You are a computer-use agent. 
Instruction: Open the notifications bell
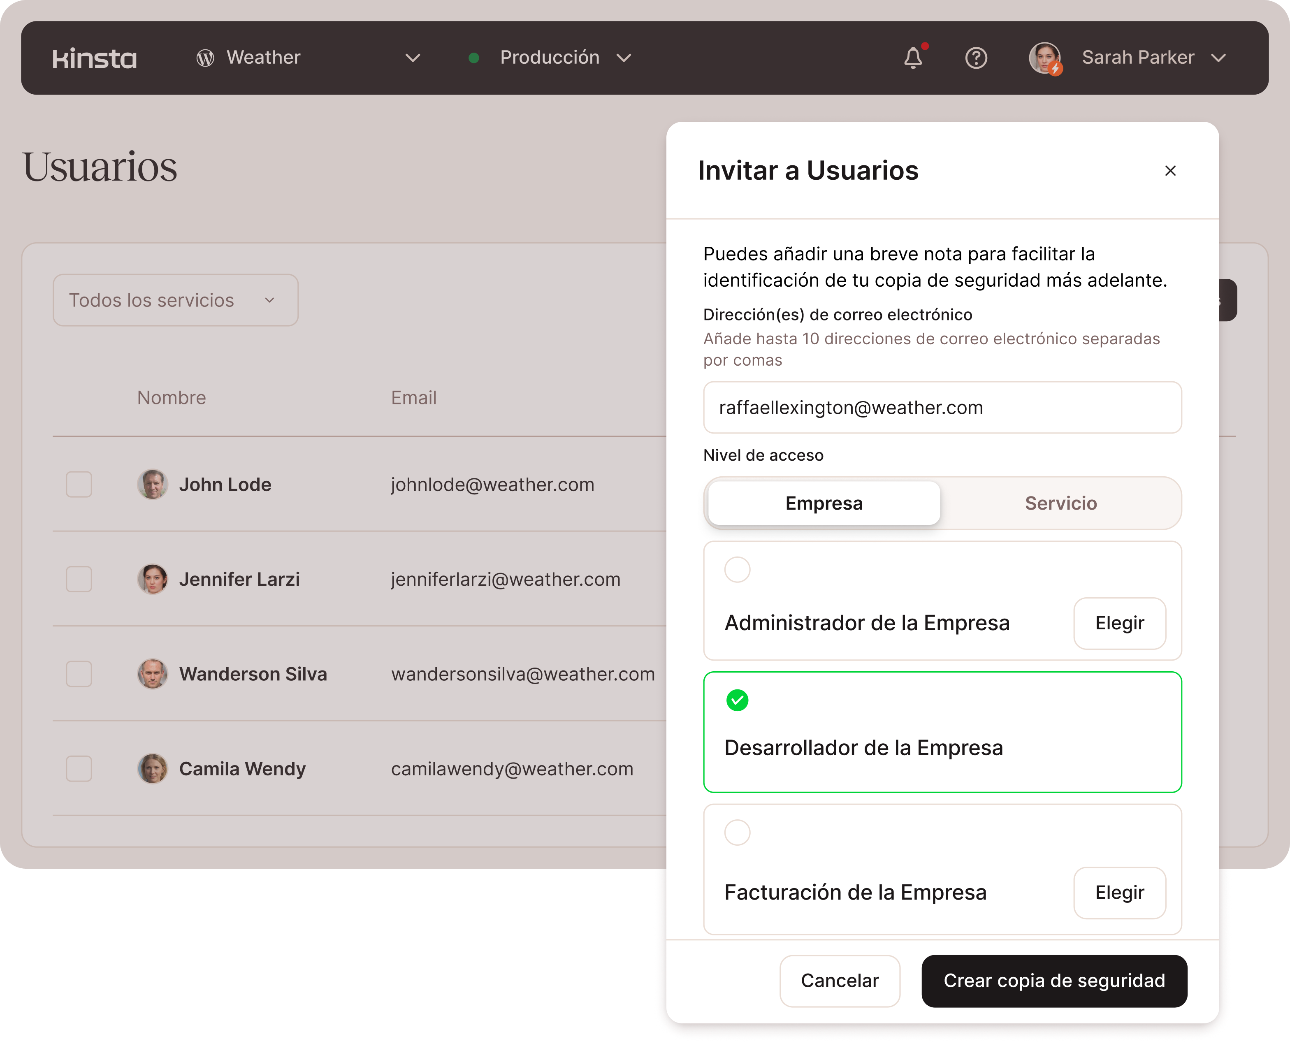[x=913, y=58]
